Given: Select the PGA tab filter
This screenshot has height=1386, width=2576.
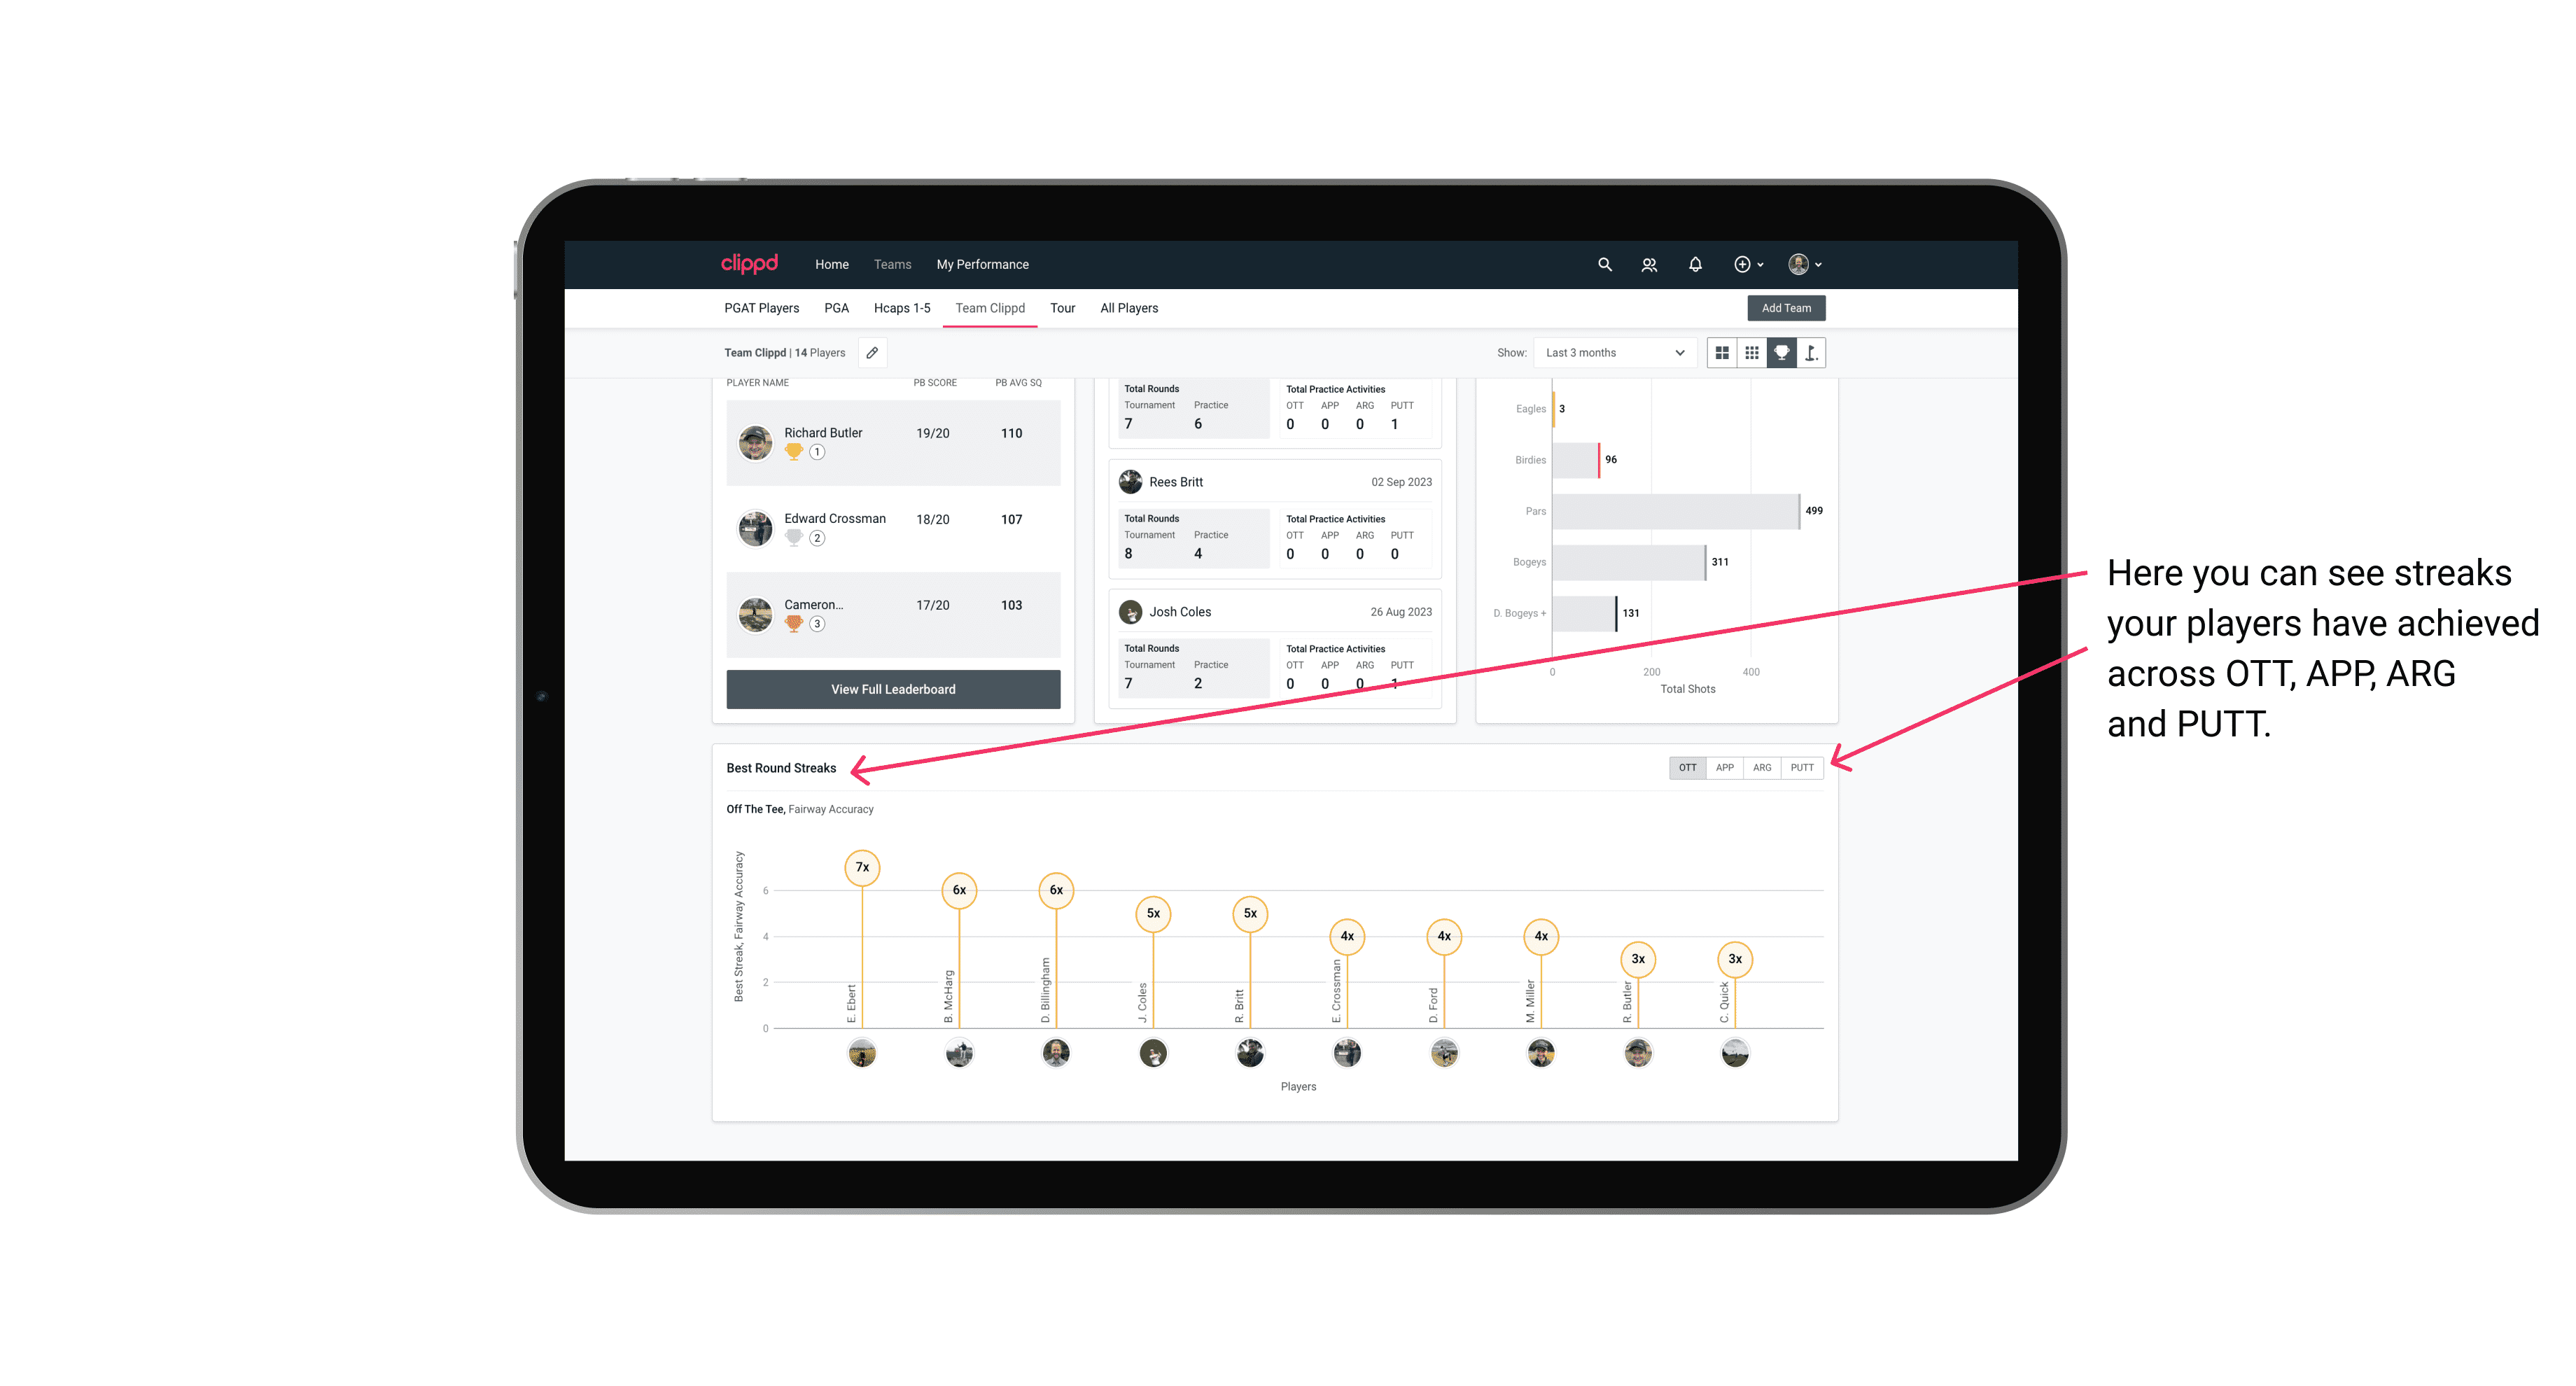Looking at the screenshot, I should pyautogui.click(x=836, y=307).
